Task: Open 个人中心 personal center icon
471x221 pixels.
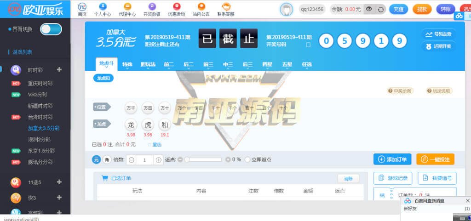Action: click(103, 7)
